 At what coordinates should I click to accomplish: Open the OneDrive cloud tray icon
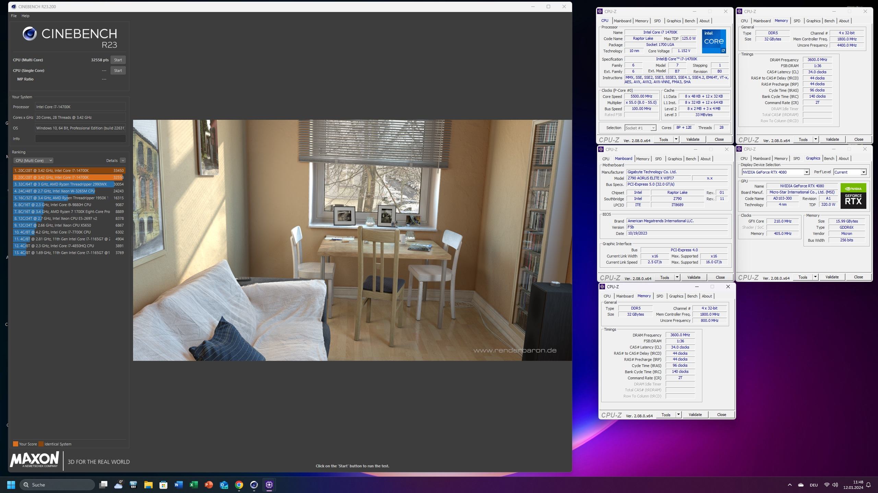click(801, 485)
